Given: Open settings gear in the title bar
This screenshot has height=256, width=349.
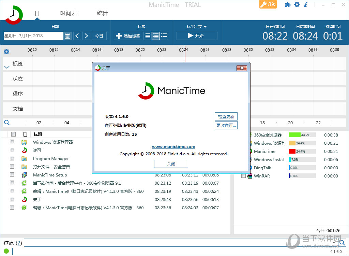Looking at the screenshot, I should (297, 4).
